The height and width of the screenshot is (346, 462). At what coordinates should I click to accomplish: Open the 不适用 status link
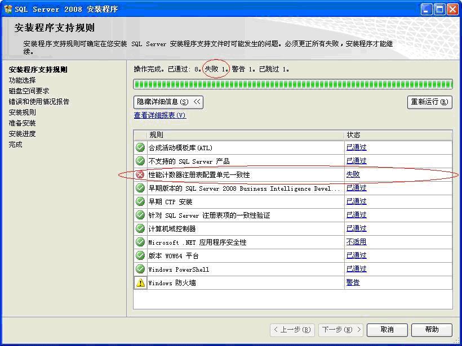[357, 242]
